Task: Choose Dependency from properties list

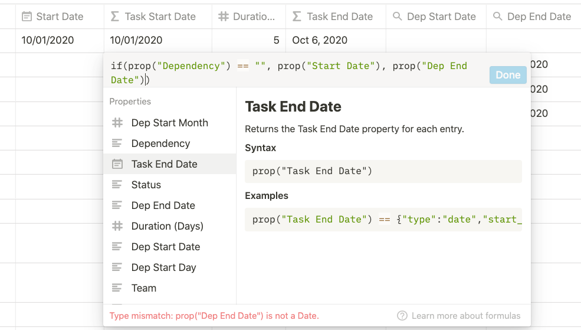Action: pyautogui.click(x=160, y=143)
